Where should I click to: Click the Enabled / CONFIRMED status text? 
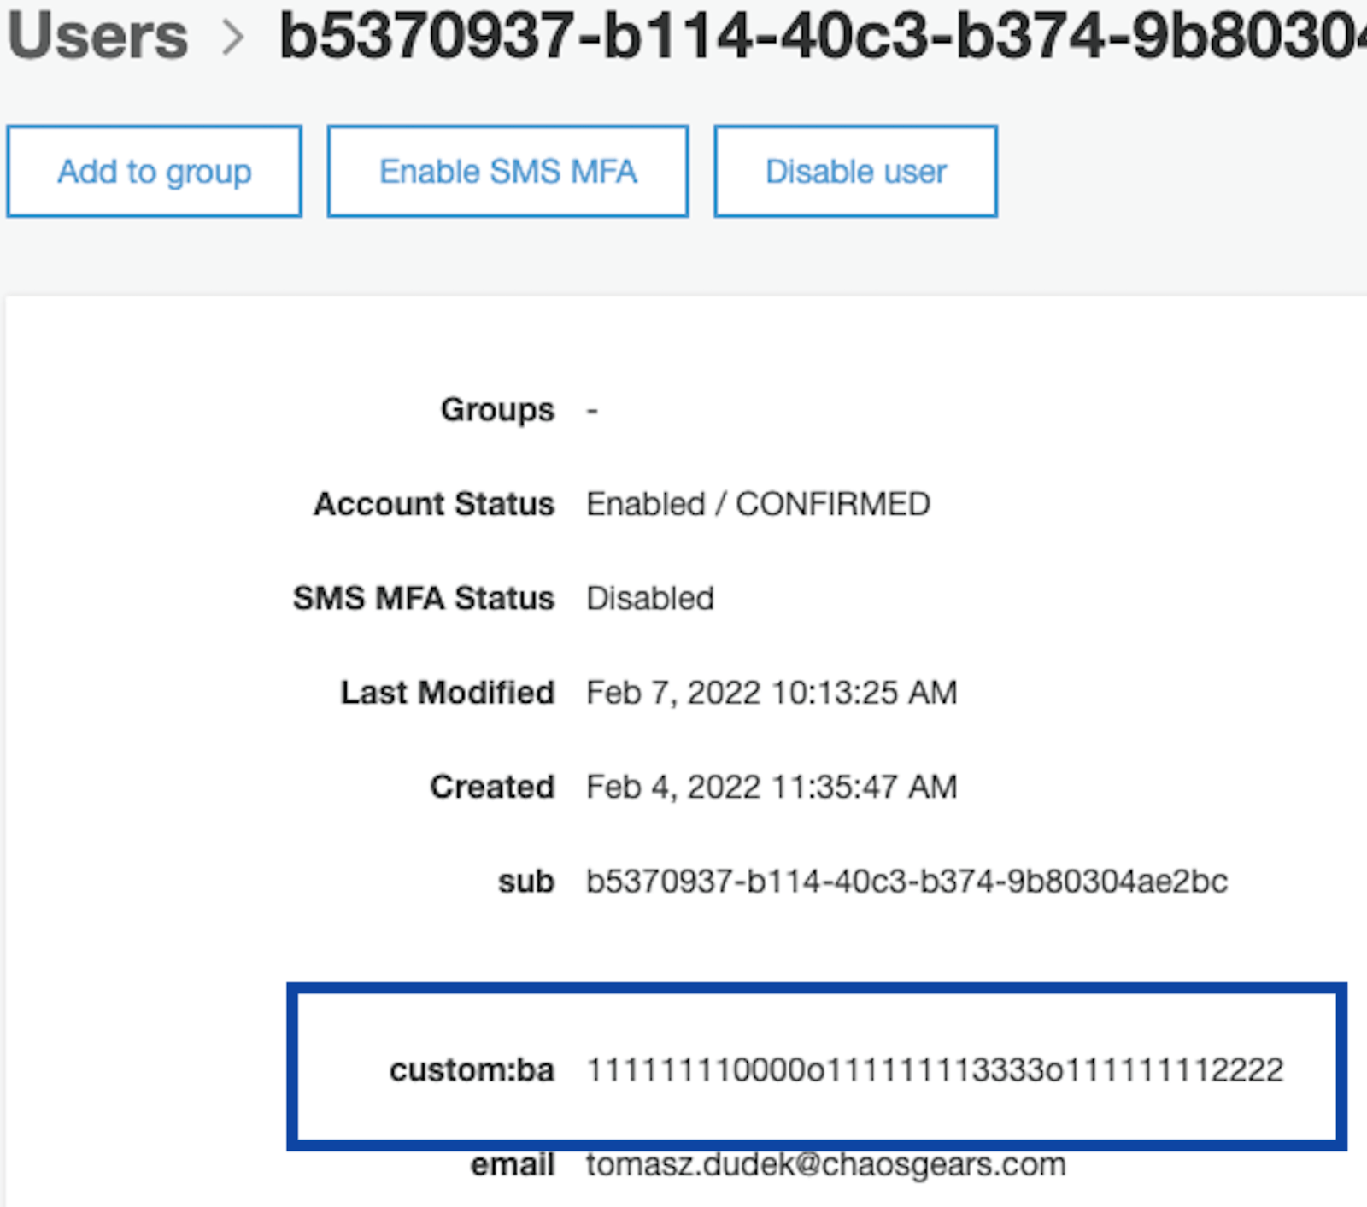tap(758, 503)
